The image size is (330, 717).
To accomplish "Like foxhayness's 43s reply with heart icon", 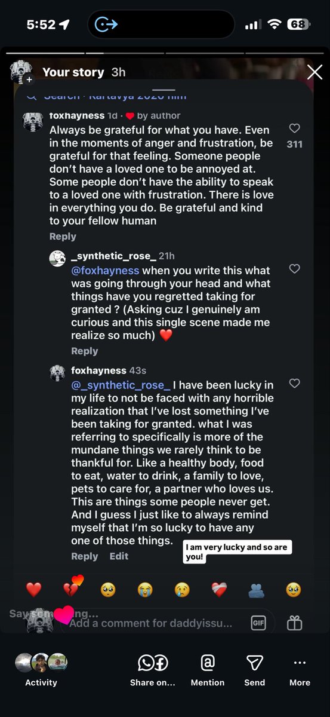I will point(294,383).
